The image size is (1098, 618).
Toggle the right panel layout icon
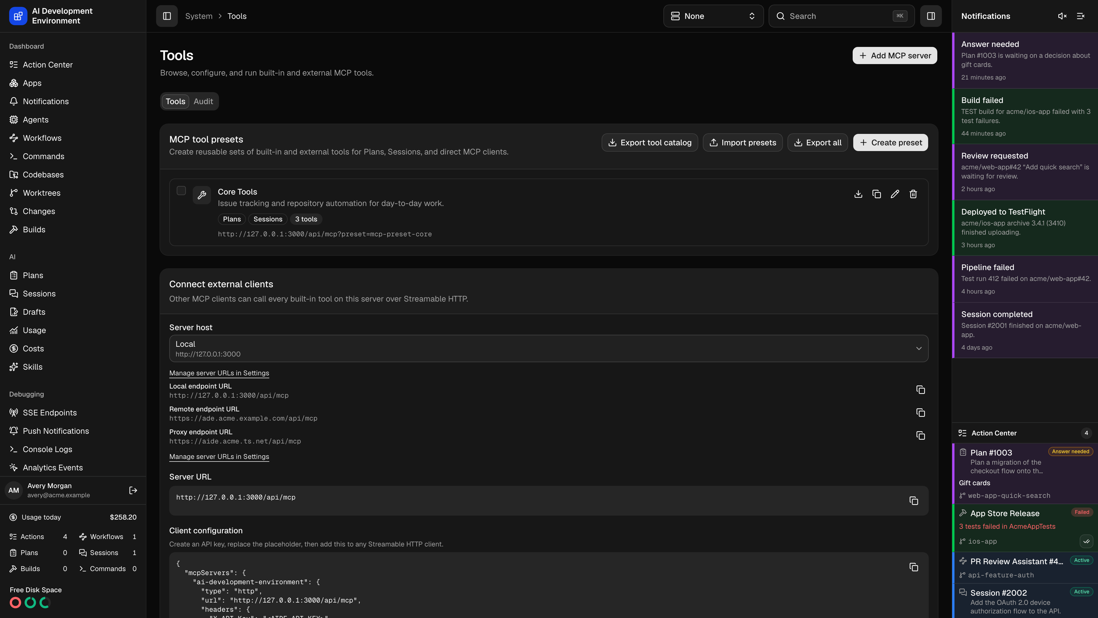(930, 16)
